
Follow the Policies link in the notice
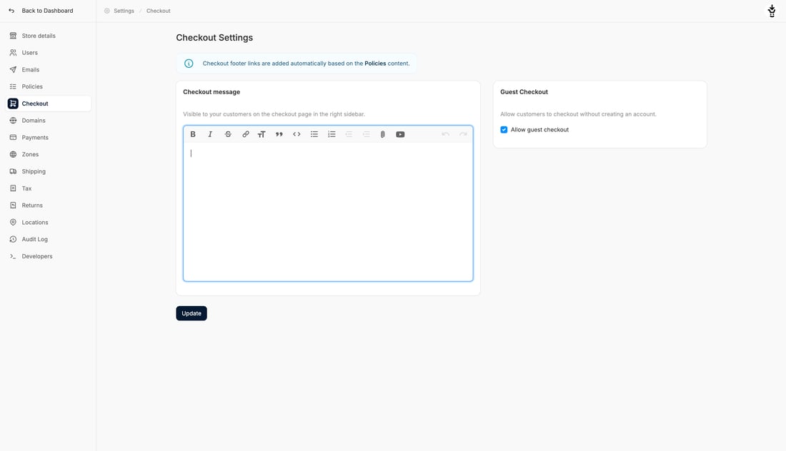pos(375,64)
